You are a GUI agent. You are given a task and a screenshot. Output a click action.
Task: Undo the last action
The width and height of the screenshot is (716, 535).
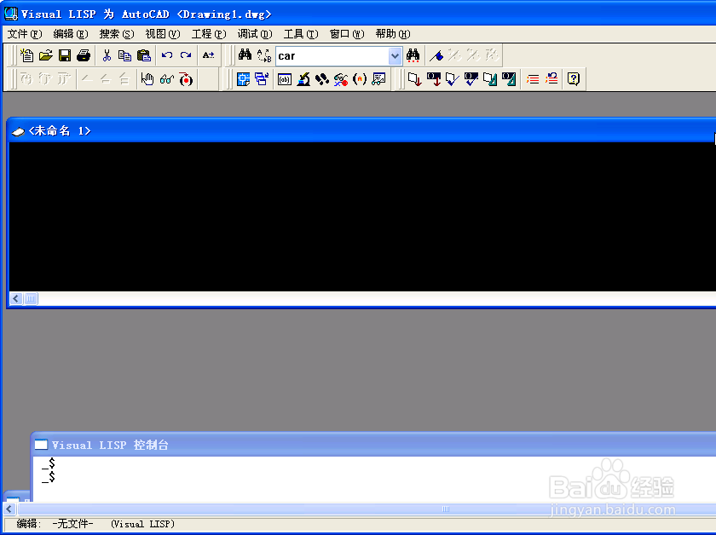(x=167, y=55)
